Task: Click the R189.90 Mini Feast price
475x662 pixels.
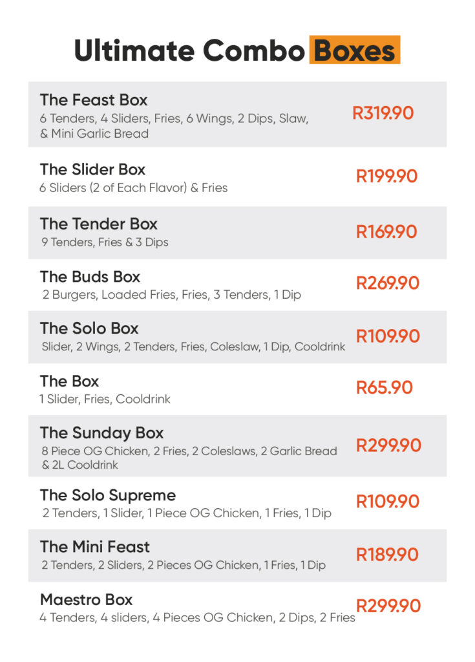Action: point(387,555)
